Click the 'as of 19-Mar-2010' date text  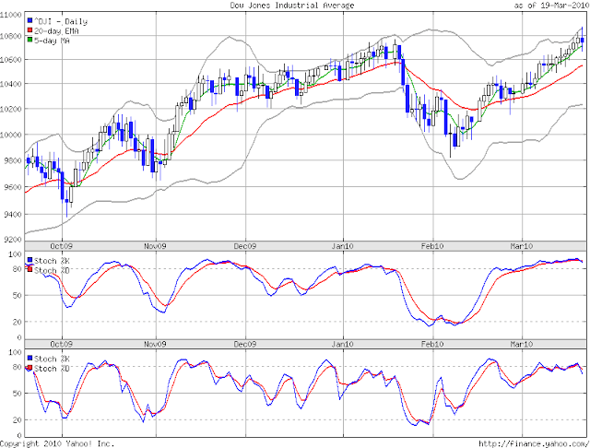tap(551, 6)
